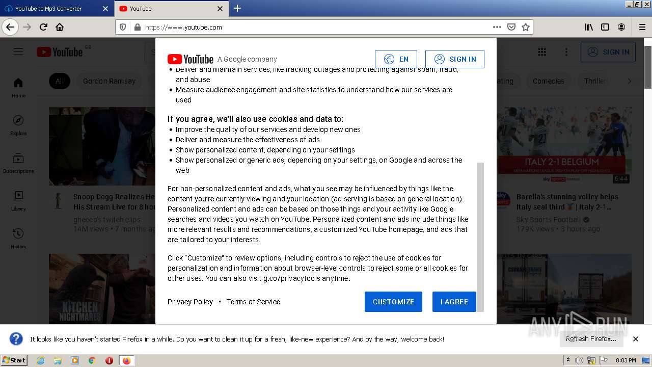652x367 pixels.
Task: Select the Thriller filter chip
Action: point(595,81)
